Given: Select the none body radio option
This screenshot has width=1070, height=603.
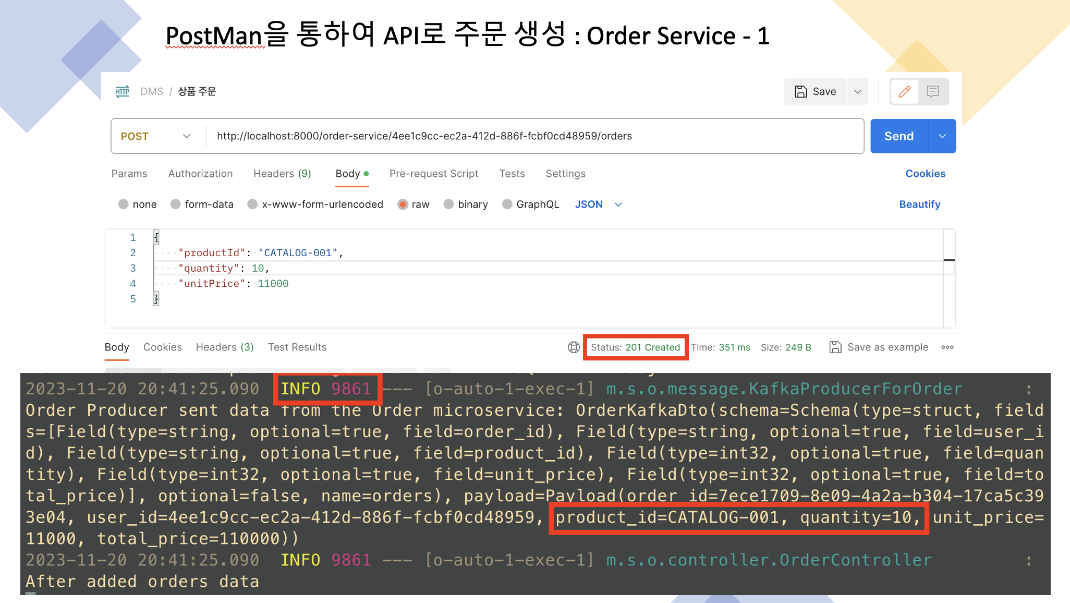Looking at the screenshot, I should pyautogui.click(x=124, y=204).
